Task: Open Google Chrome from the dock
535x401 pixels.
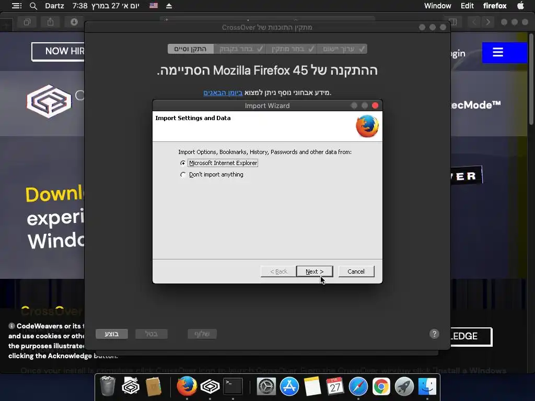Action: [381, 386]
